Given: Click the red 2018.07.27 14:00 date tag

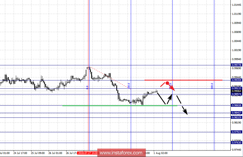Looking at the screenshot, I should click(x=88, y=153).
